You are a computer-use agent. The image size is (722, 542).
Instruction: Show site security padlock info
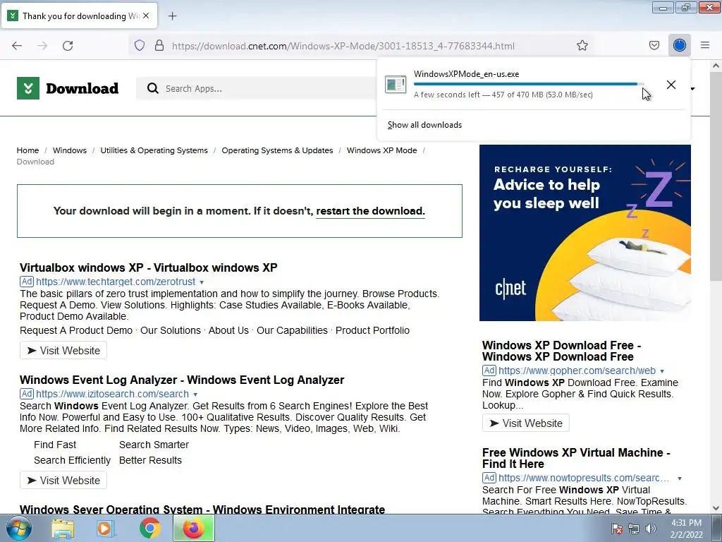(x=159, y=45)
